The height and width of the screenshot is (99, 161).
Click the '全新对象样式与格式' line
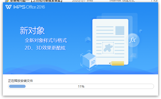(46, 40)
